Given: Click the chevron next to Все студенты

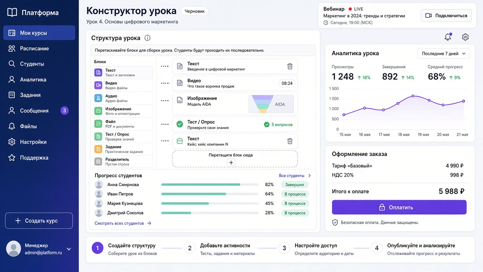Looking at the screenshot, I should point(309,176).
